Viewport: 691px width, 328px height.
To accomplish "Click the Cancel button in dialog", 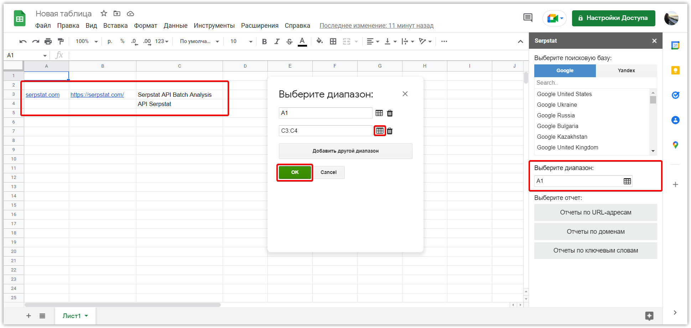I will coord(328,172).
